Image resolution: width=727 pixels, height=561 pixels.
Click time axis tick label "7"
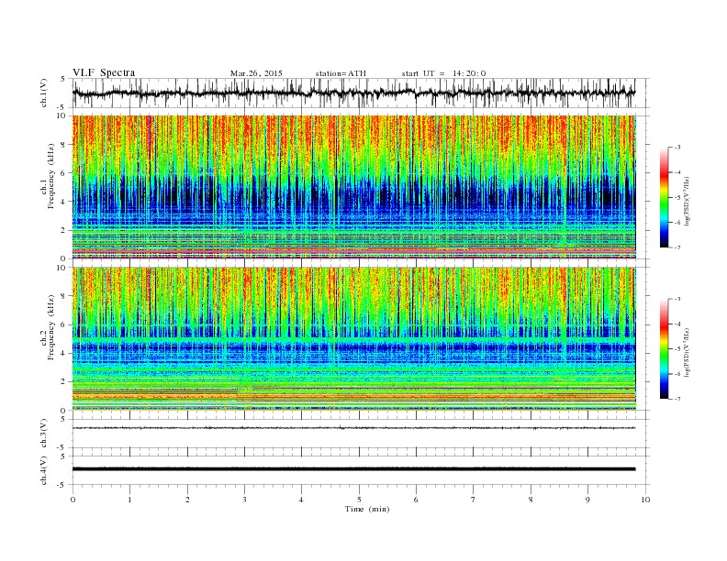pyautogui.click(x=474, y=500)
